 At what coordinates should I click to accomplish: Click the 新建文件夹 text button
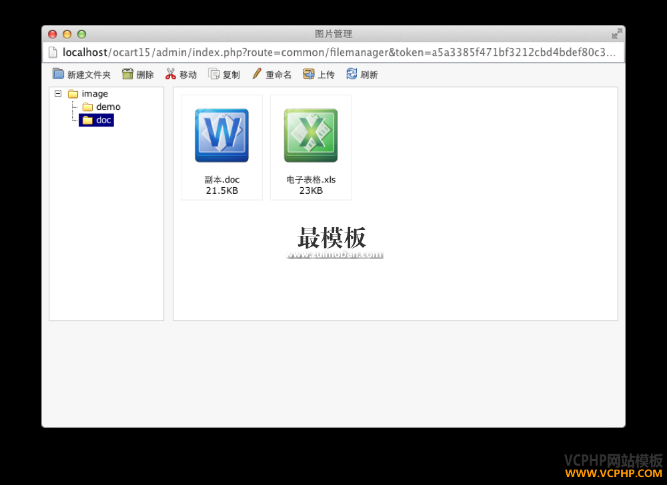(89, 75)
